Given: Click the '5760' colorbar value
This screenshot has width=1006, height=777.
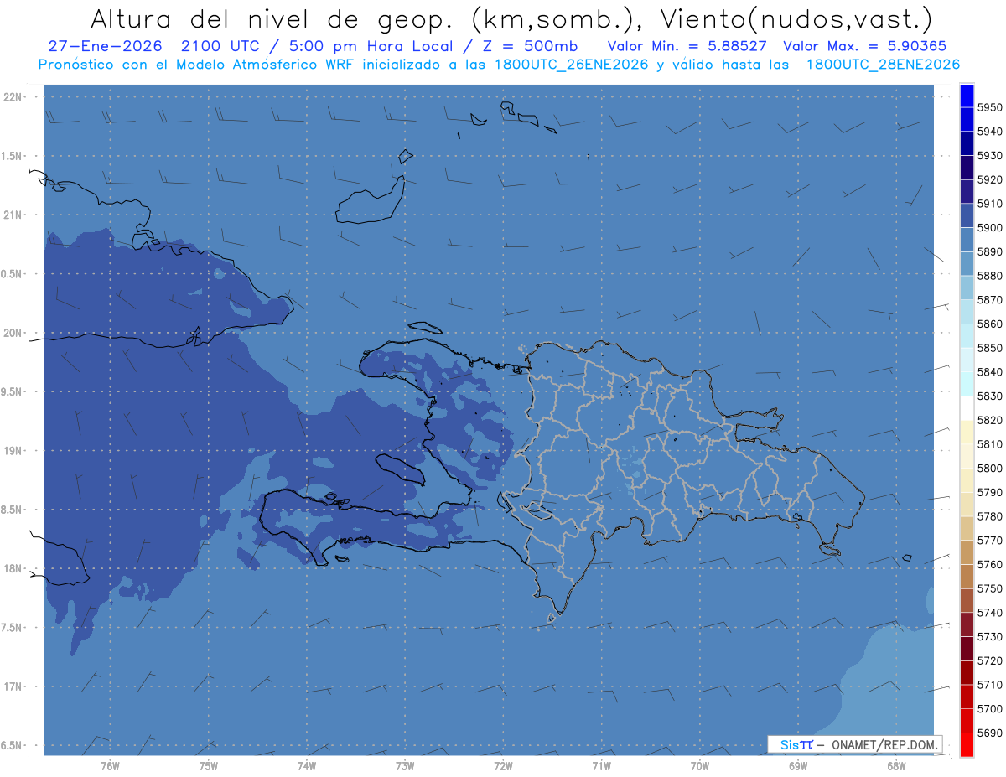Looking at the screenshot, I should click(x=990, y=564).
